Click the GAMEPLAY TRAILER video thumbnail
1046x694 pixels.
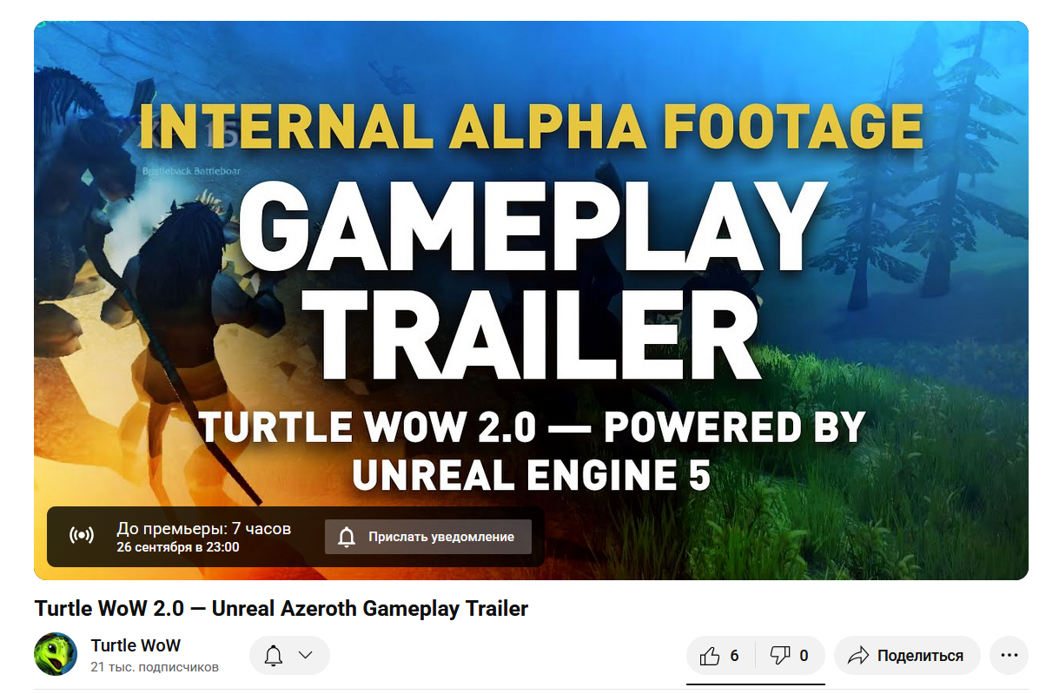tap(531, 301)
